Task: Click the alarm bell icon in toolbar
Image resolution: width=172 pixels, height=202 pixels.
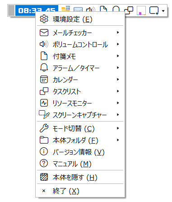Action: 116,9
